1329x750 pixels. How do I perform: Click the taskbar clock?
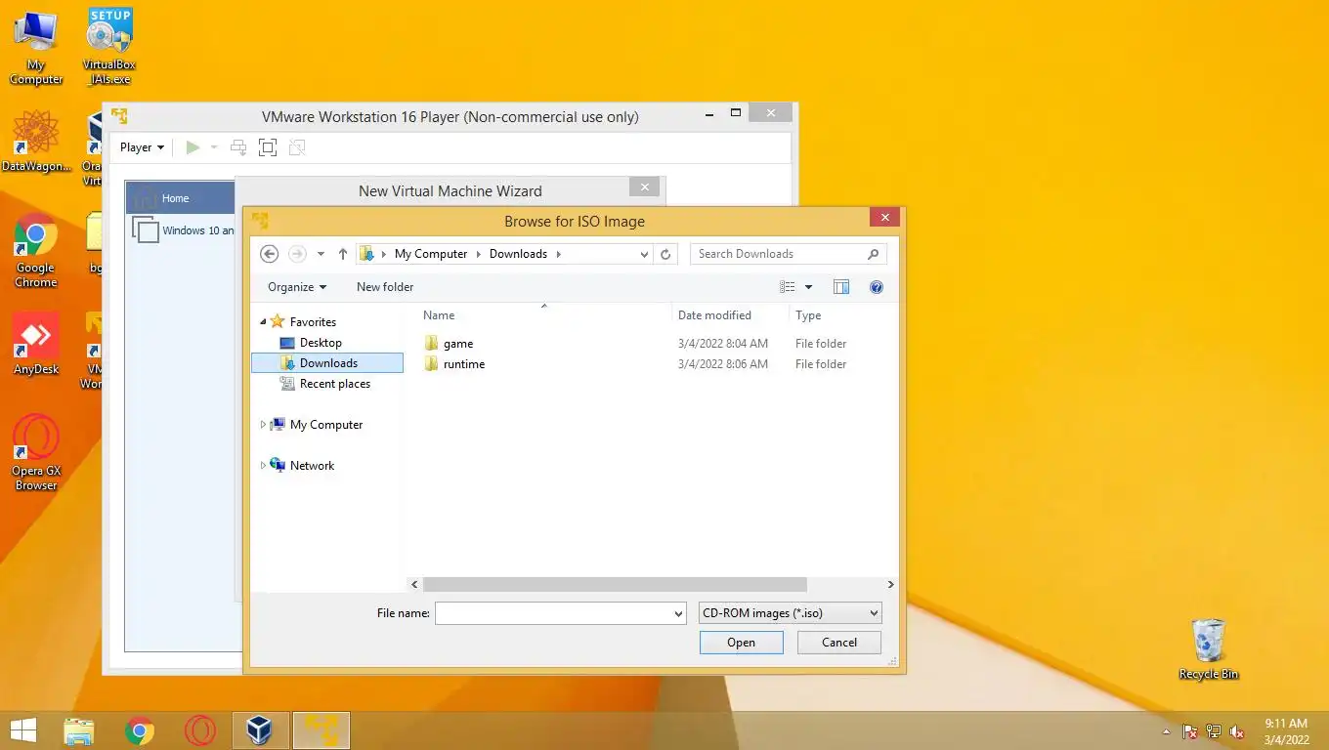pyautogui.click(x=1286, y=731)
